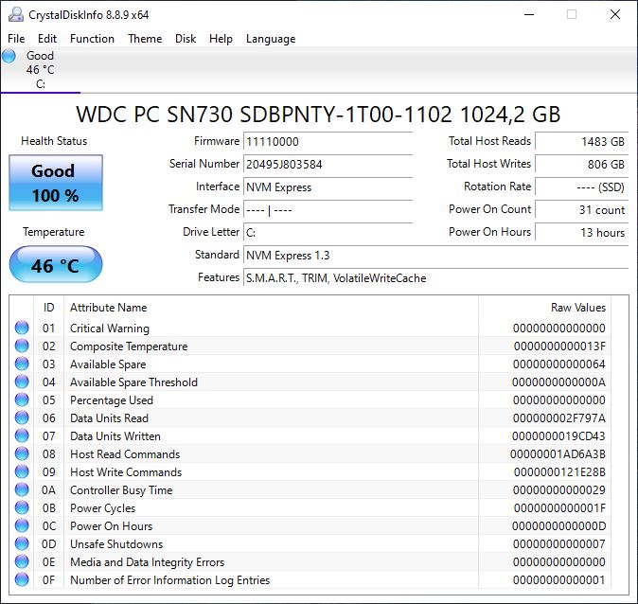Open the File menu

coord(16,39)
